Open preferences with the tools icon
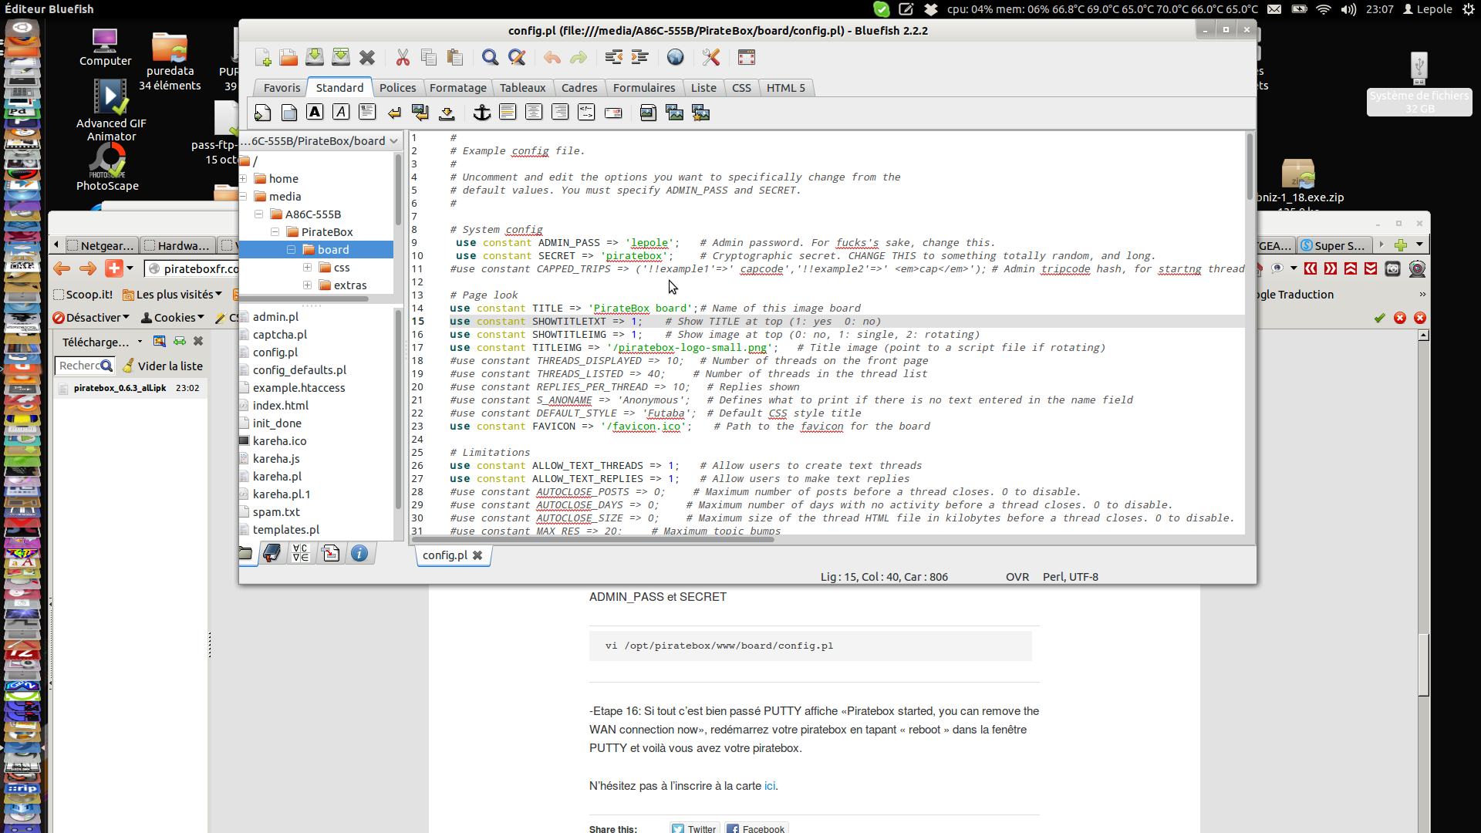 [710, 57]
